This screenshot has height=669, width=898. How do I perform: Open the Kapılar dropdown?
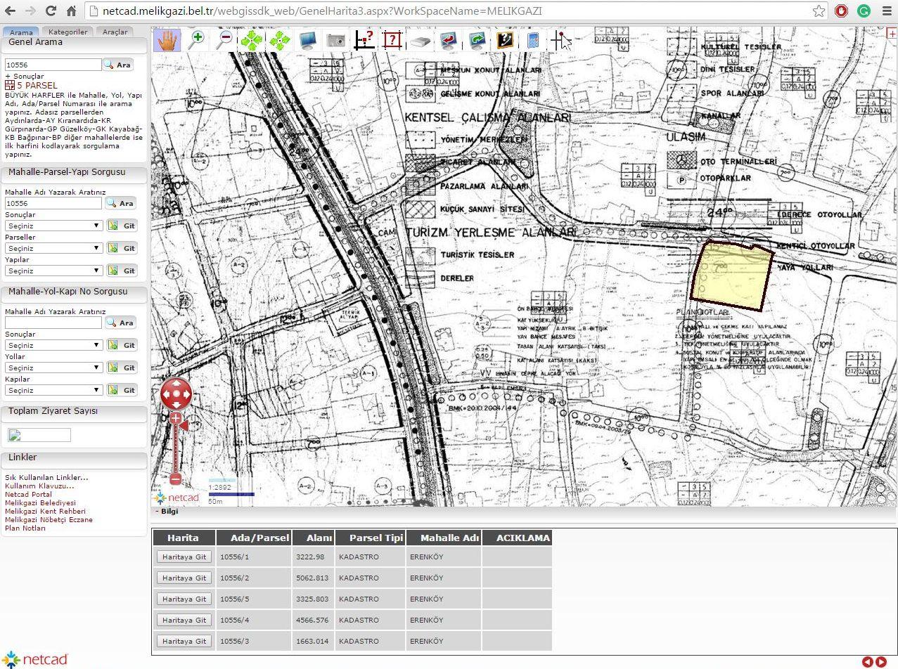click(x=54, y=390)
